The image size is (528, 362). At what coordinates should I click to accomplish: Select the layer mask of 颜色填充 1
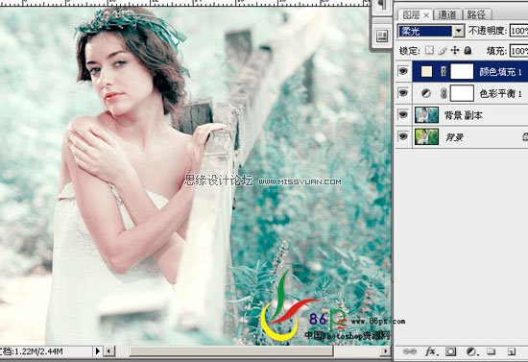[x=462, y=71]
